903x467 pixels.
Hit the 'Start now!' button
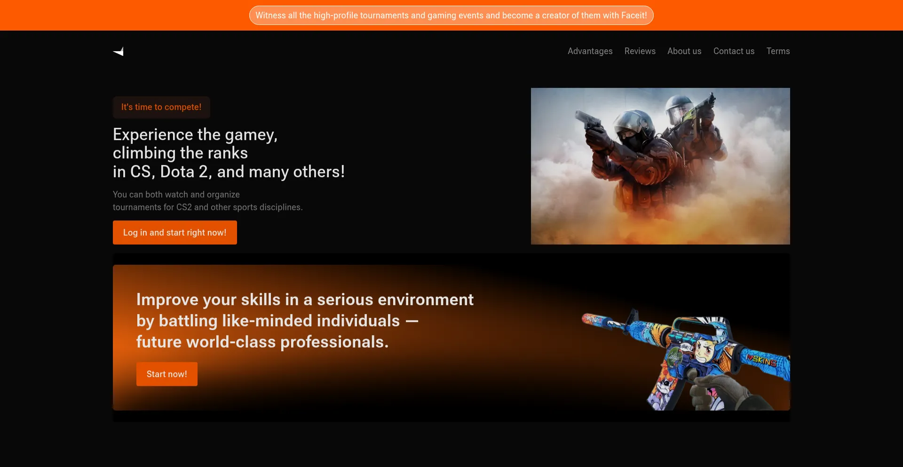click(166, 374)
